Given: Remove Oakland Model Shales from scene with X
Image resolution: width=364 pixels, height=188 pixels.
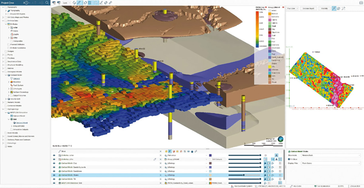Looking at the screenshot, I should (160, 175).
